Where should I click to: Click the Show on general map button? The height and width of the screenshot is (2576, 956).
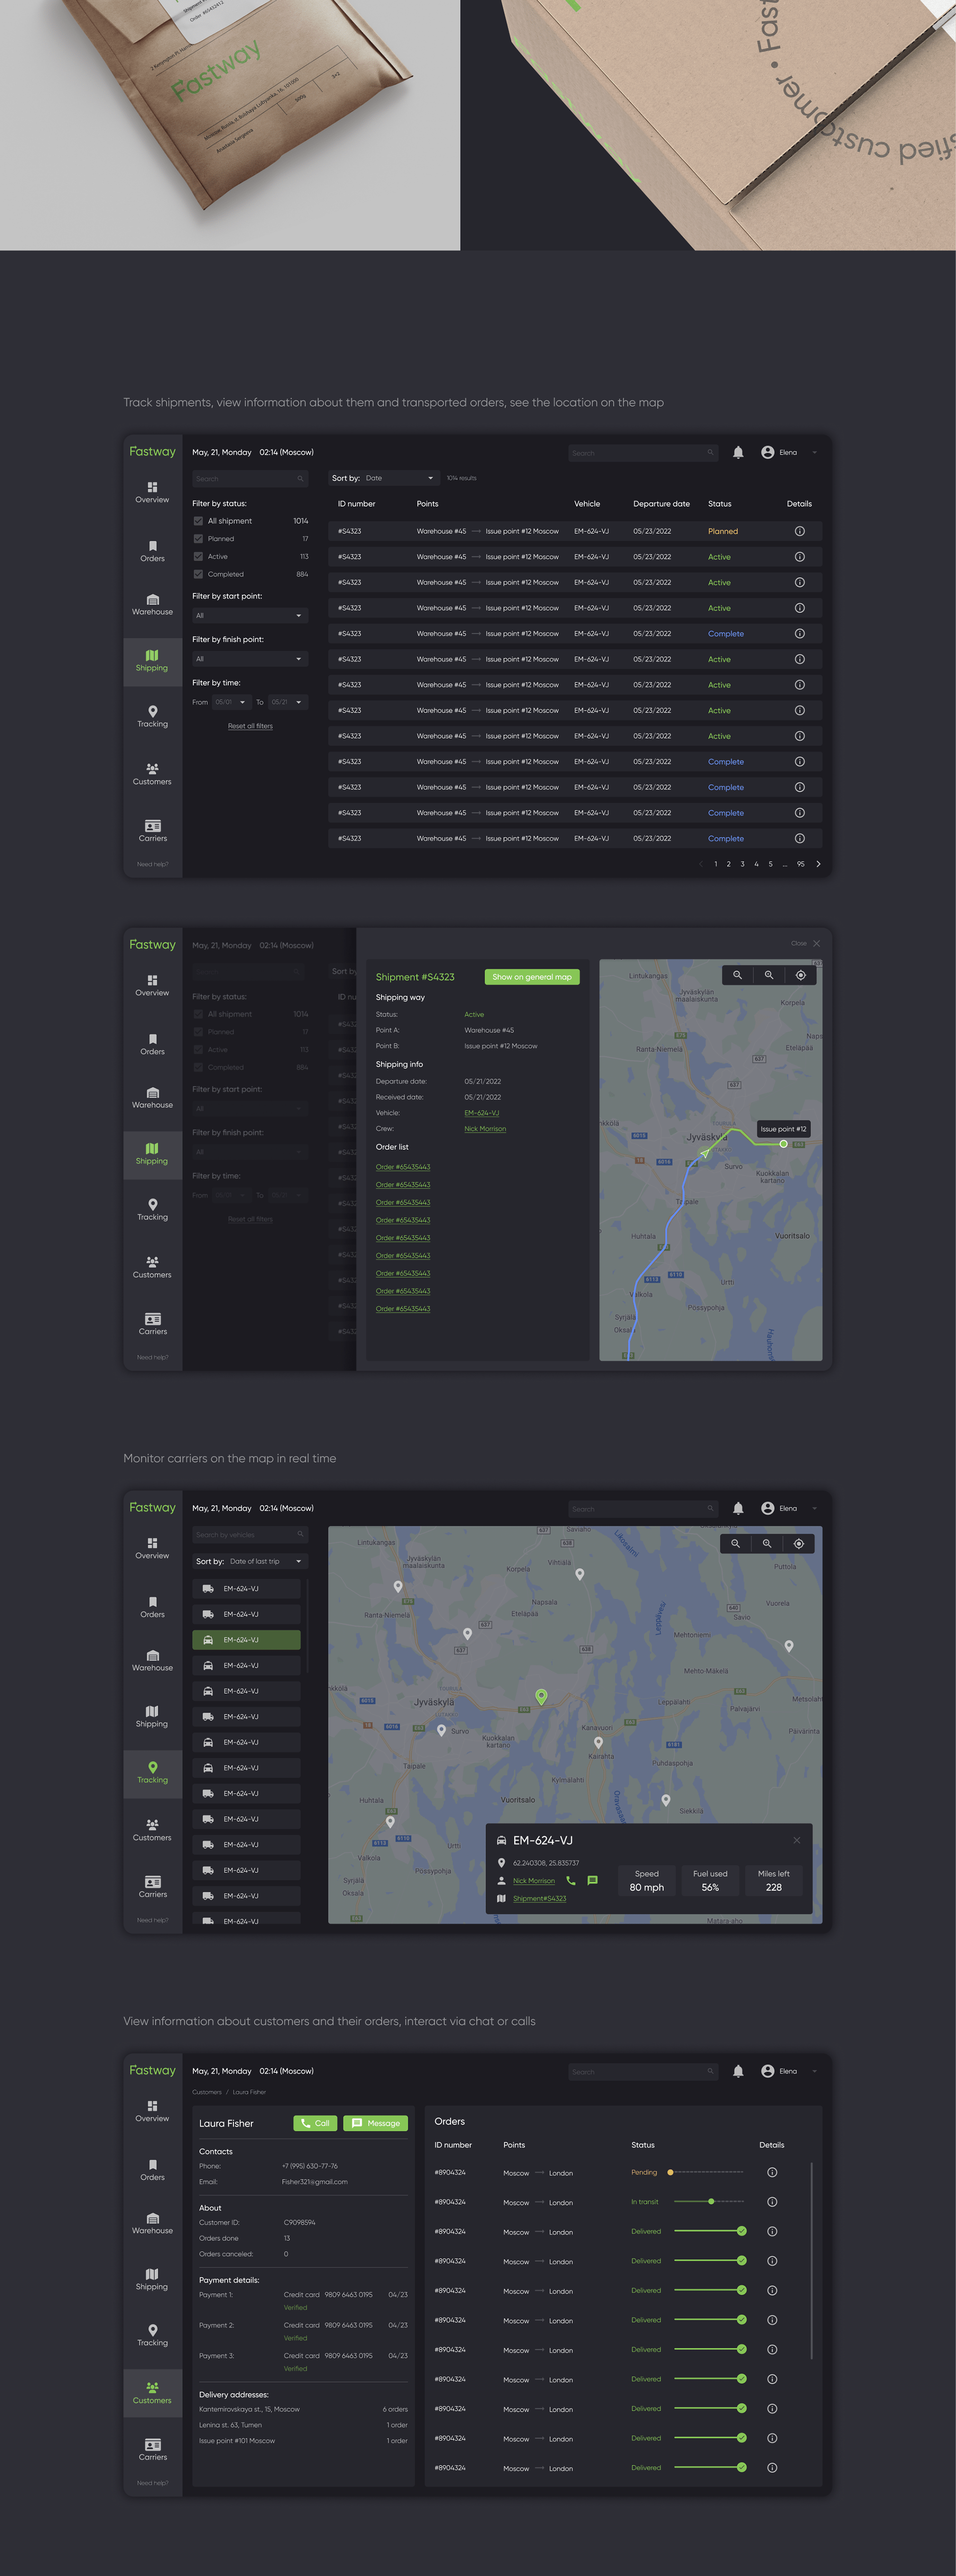coord(532,977)
